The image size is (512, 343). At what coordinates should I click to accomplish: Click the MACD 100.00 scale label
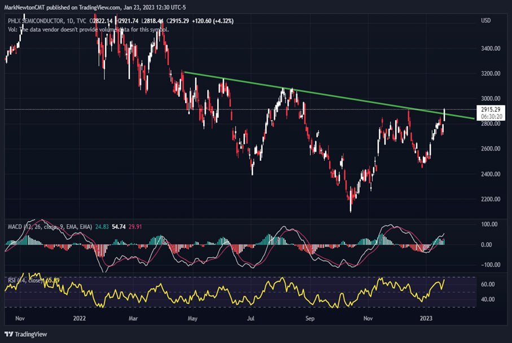[489, 224]
